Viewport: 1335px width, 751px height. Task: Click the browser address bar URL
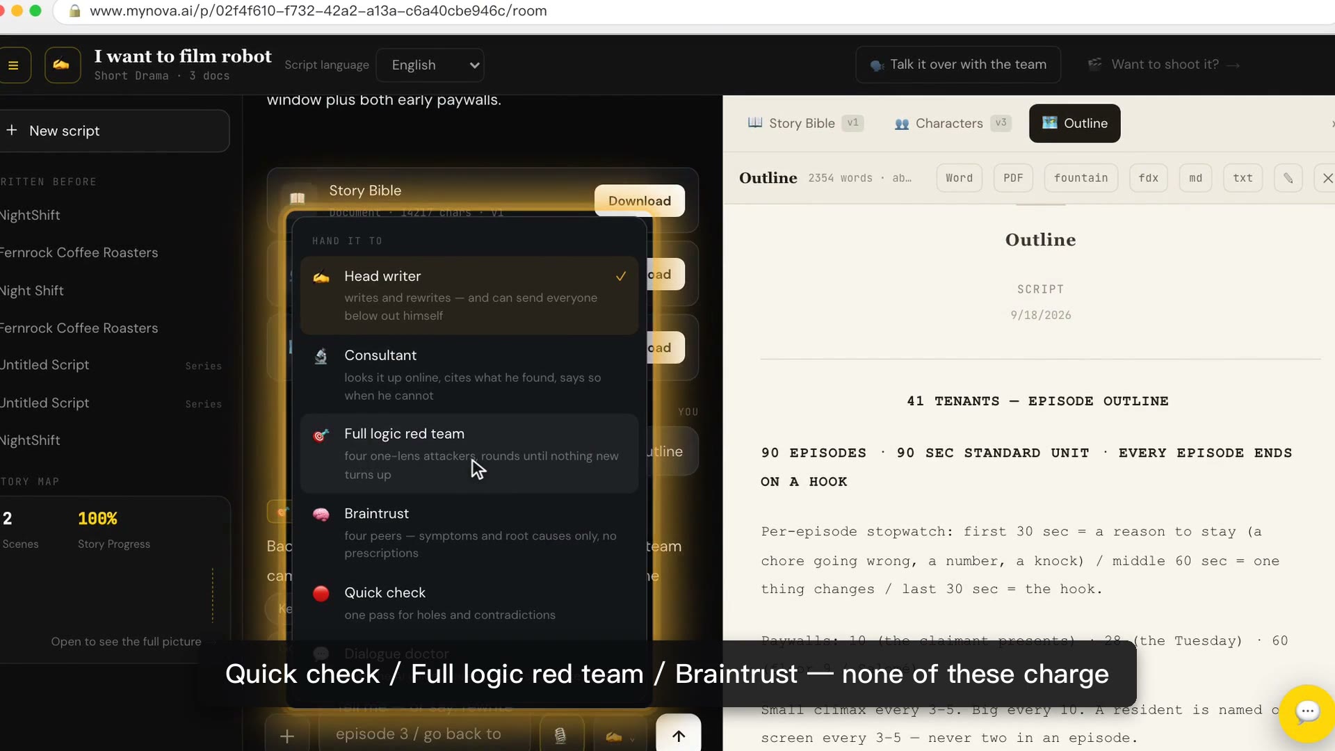[318, 11]
